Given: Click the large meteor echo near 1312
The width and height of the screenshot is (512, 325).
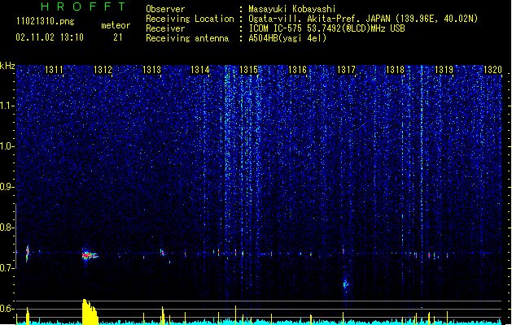Looking at the screenshot, I should click(x=90, y=255).
